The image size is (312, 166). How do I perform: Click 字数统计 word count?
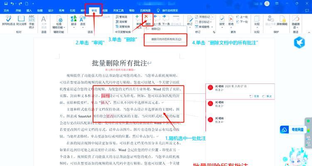tap(32, 22)
